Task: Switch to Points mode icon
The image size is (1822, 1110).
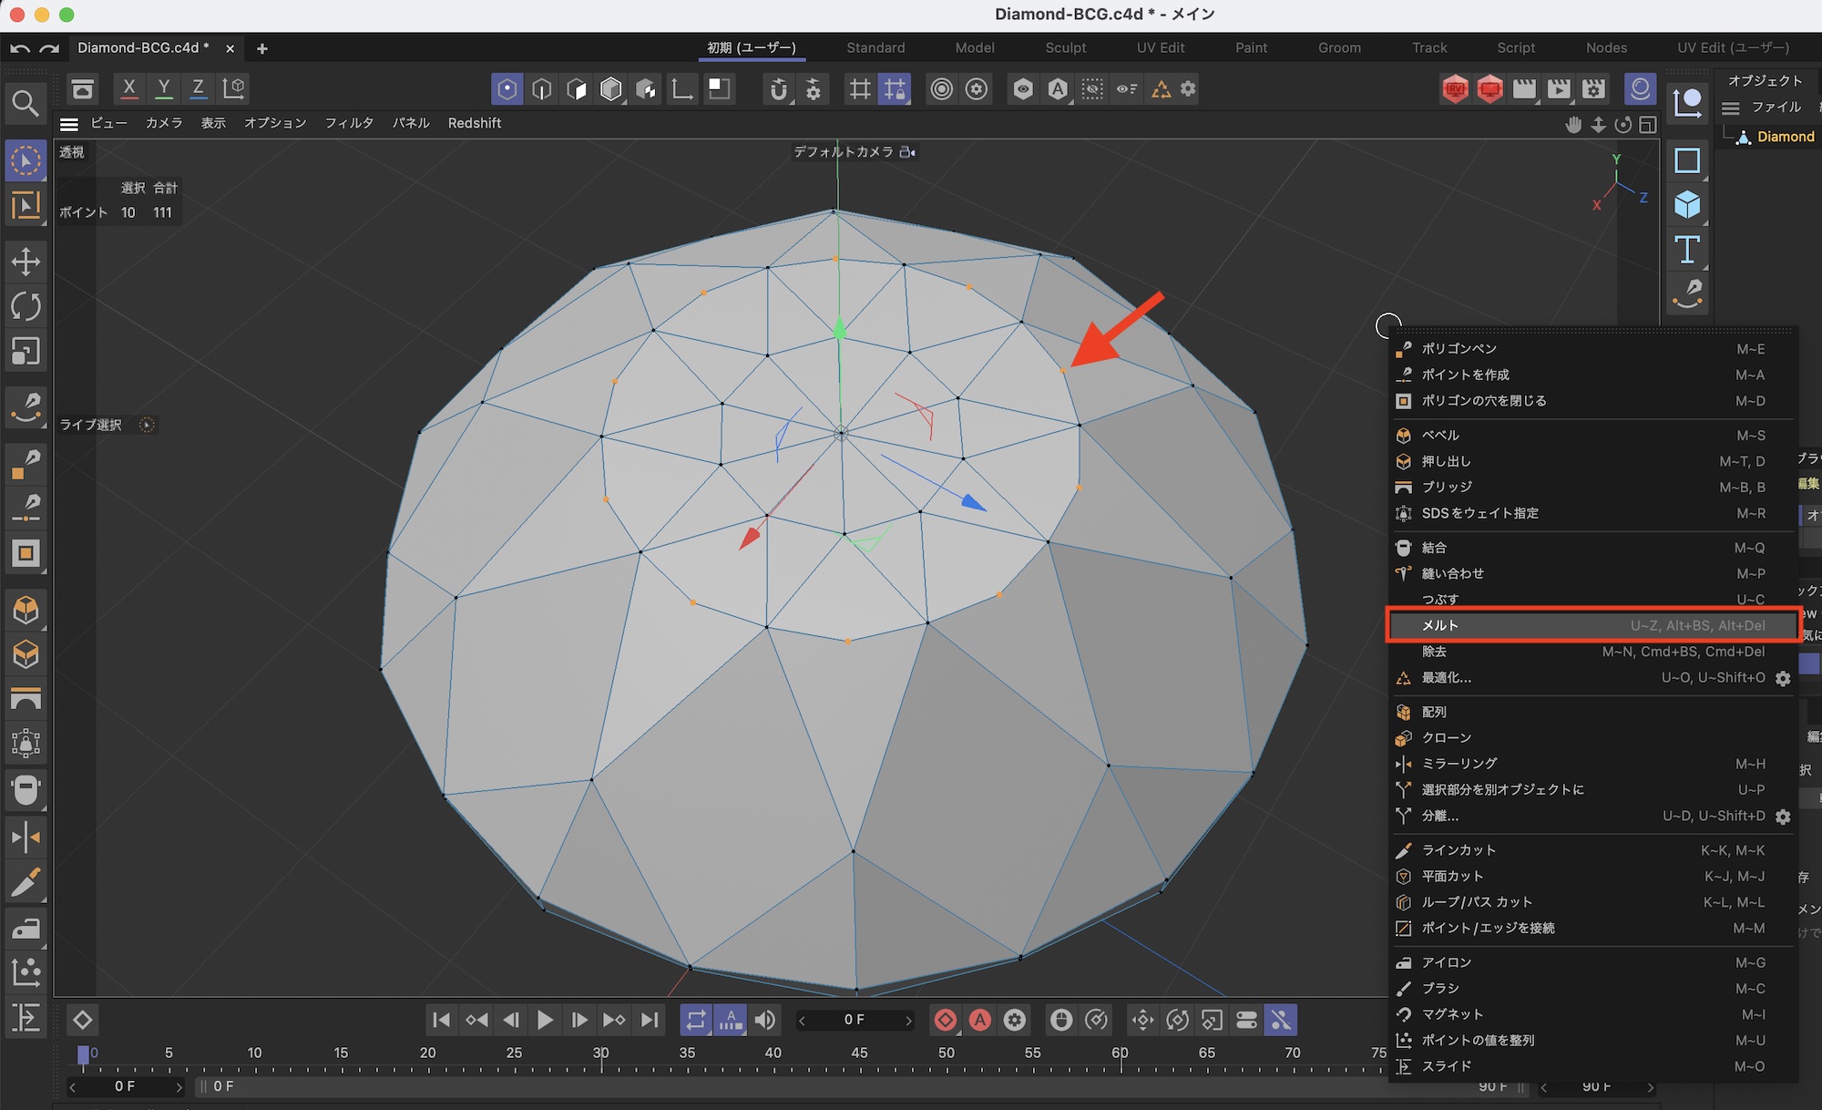Action: (x=507, y=88)
